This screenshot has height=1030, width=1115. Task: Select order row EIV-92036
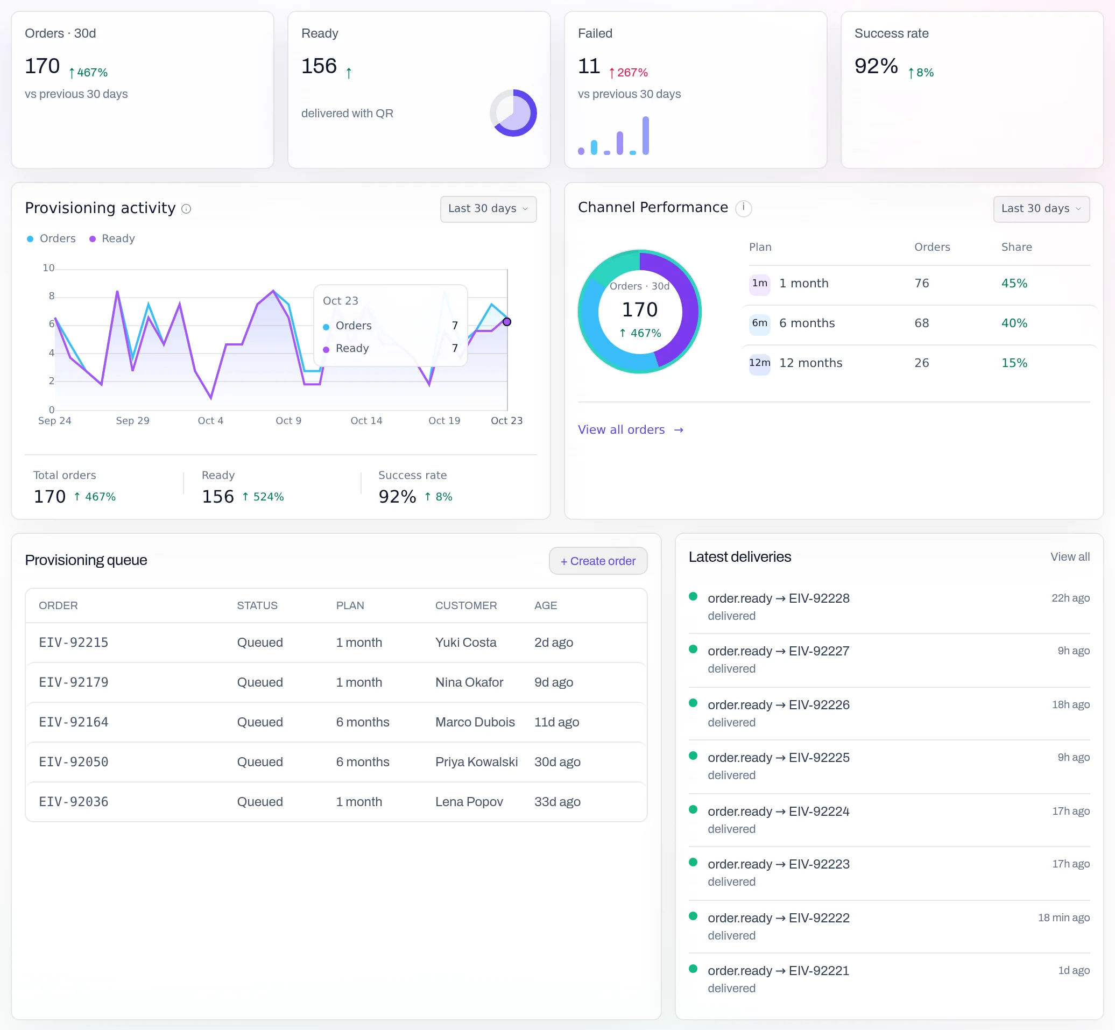(336, 802)
